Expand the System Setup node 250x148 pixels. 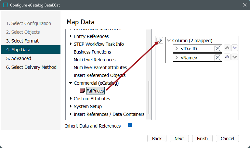[71, 106]
